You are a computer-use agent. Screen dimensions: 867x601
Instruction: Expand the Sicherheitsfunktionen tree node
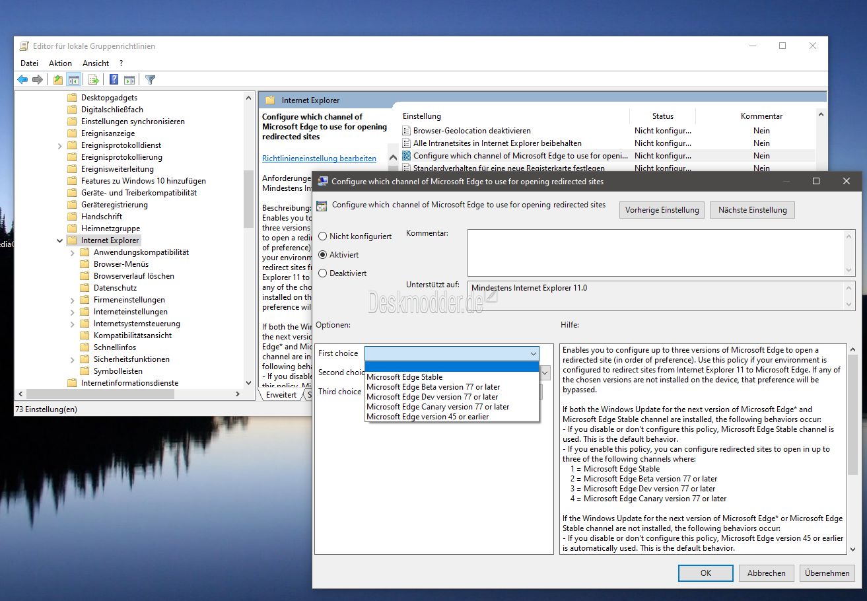(x=73, y=359)
